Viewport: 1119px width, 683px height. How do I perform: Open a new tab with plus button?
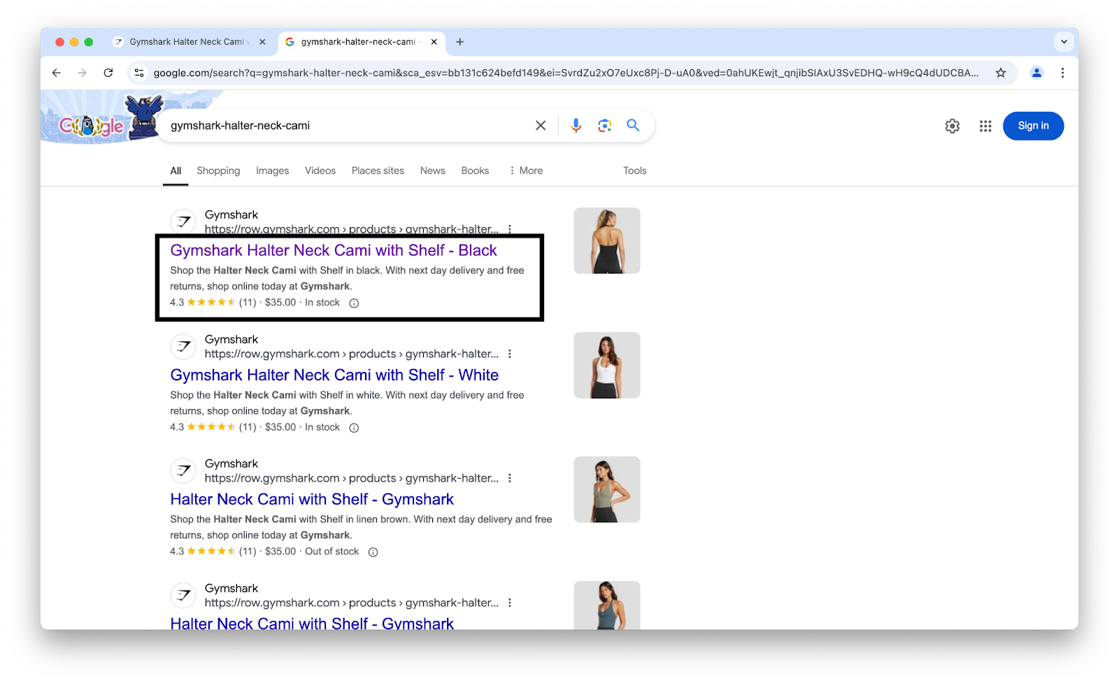point(459,42)
